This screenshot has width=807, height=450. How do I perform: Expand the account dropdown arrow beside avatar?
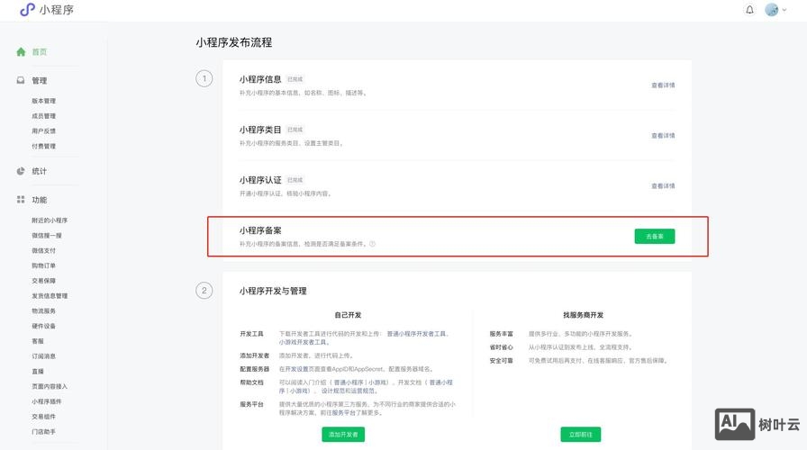(x=784, y=10)
